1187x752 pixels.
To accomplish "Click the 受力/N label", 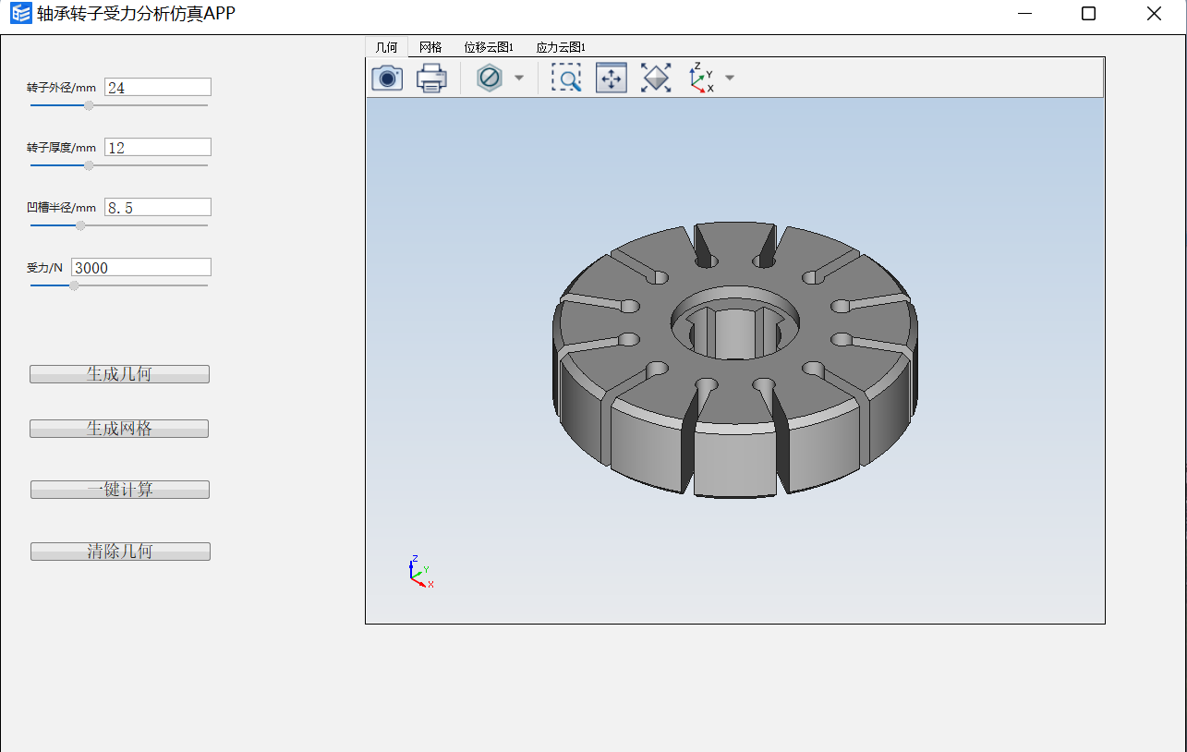I will [x=45, y=268].
